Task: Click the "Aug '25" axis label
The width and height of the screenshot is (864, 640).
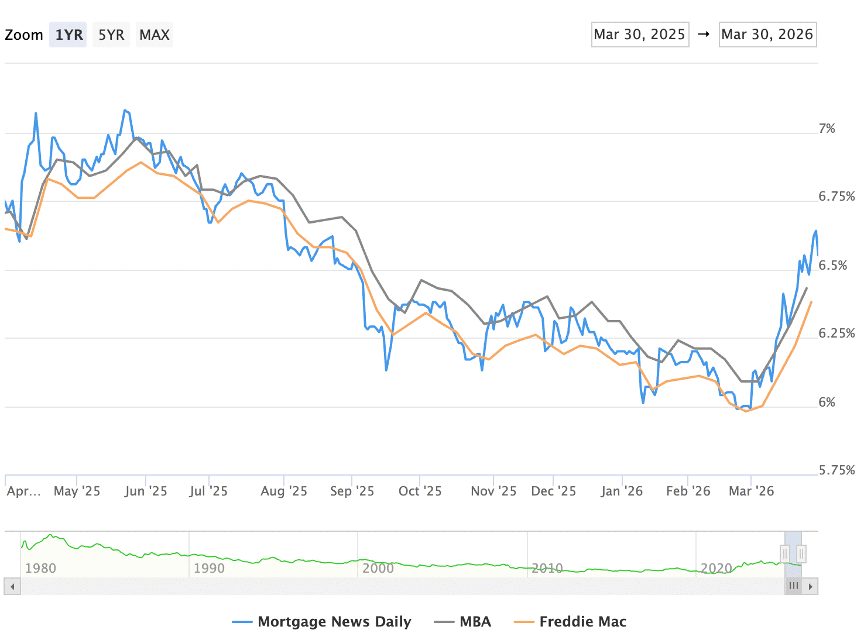Action: [x=284, y=491]
